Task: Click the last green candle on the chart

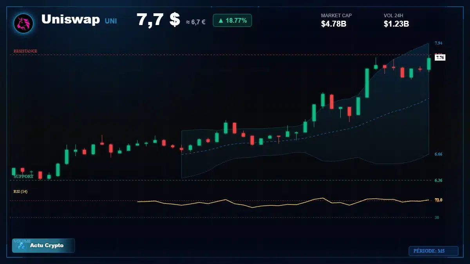Action: pyautogui.click(x=429, y=64)
